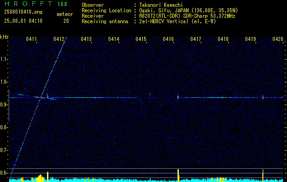Click the 0.8 kHz frequency label
This screenshot has height=182, width=287.
coord(4,127)
